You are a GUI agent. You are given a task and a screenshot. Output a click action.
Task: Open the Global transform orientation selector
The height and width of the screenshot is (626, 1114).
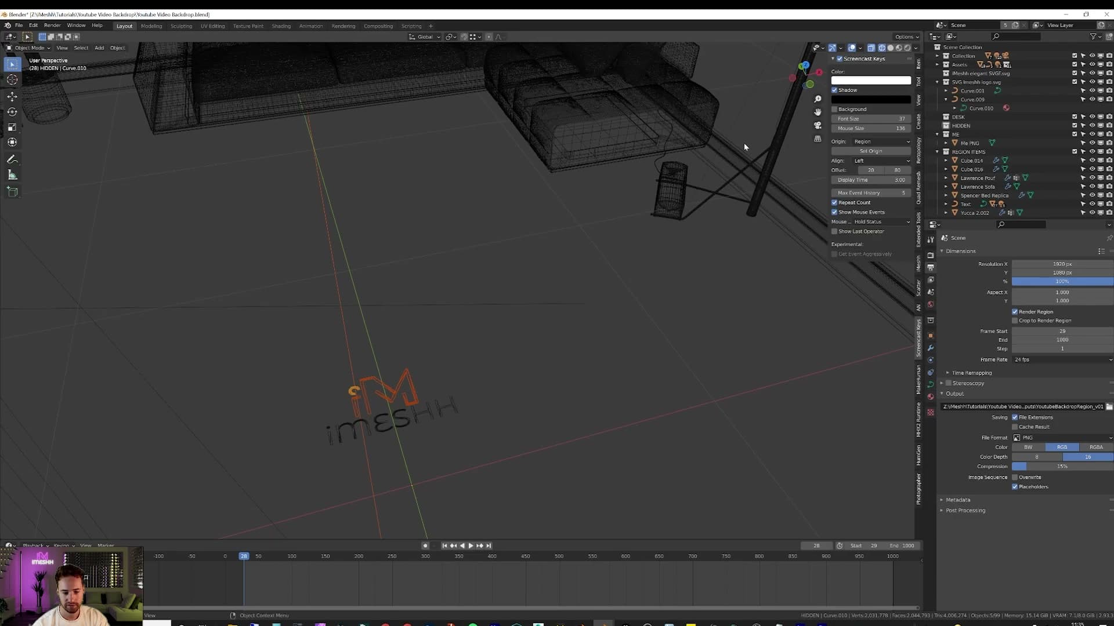(425, 37)
